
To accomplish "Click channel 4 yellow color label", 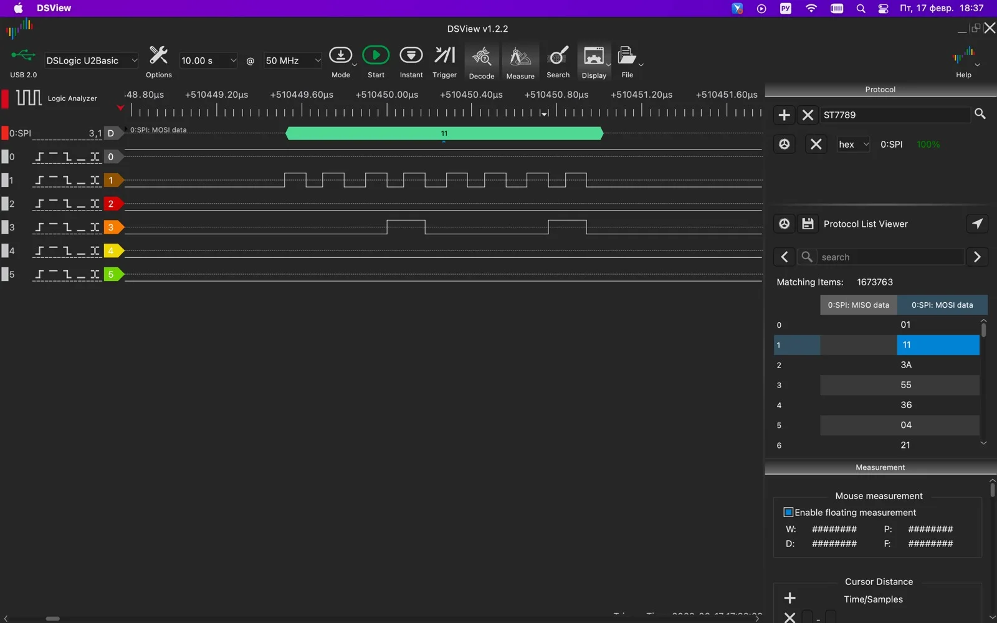I will click(113, 251).
